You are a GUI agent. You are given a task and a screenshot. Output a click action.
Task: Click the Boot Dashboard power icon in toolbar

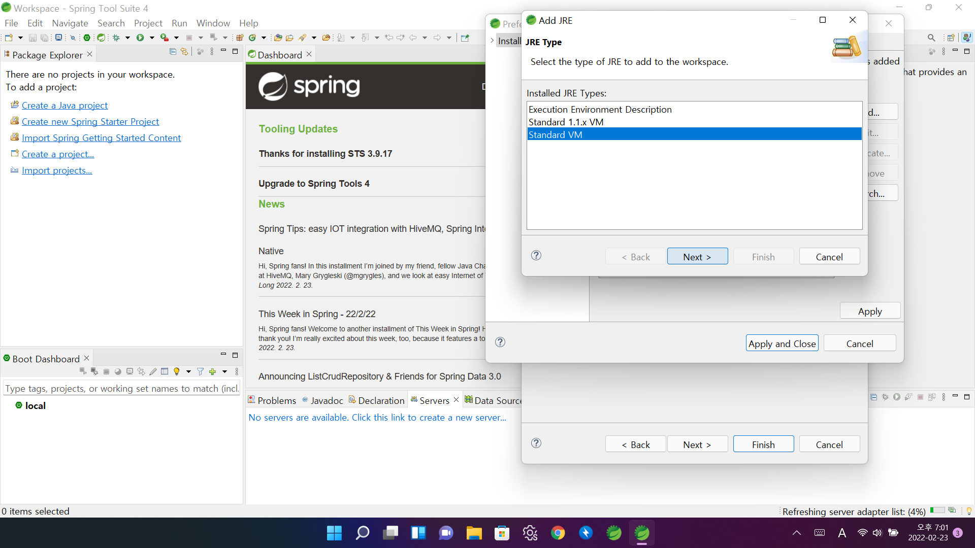[87, 38]
